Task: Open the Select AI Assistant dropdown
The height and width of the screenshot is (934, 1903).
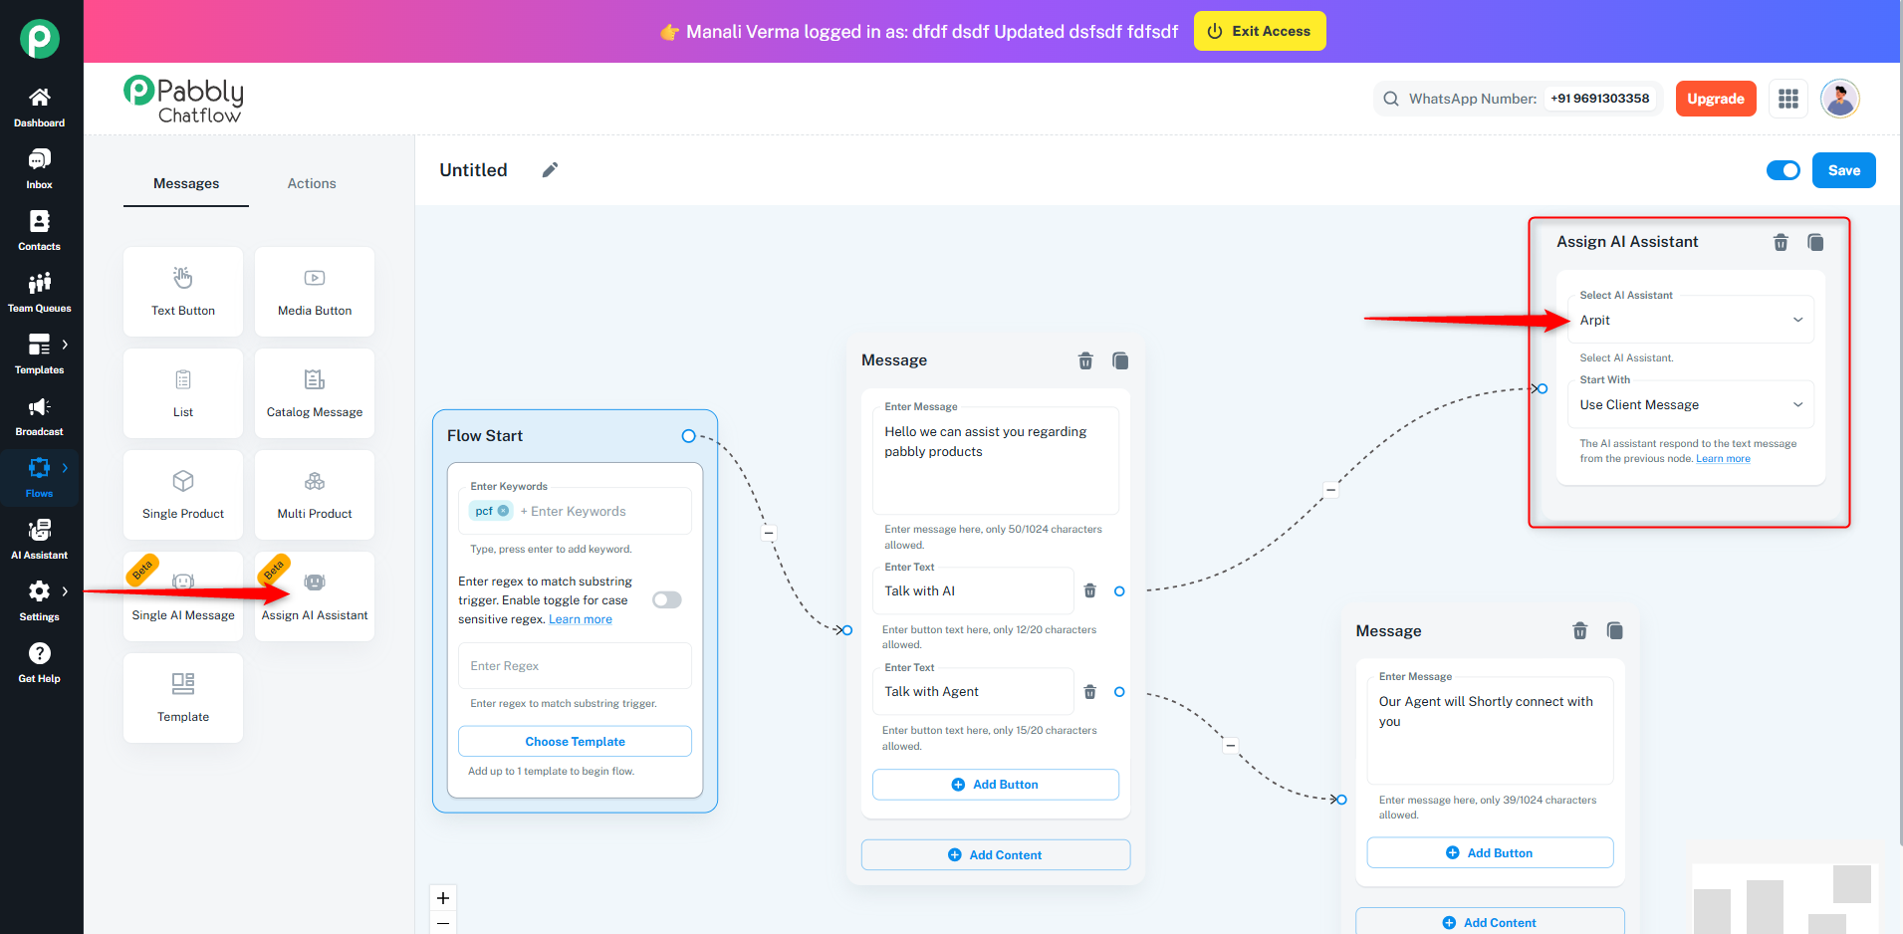Action: pos(1691,320)
